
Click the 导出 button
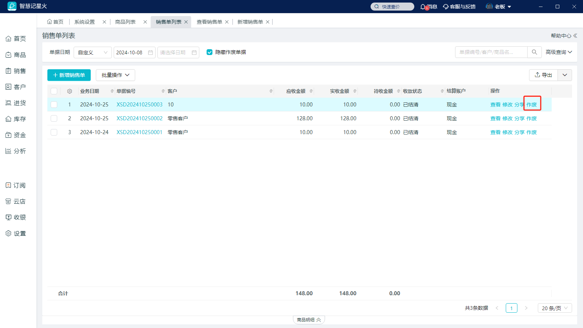(x=543, y=75)
